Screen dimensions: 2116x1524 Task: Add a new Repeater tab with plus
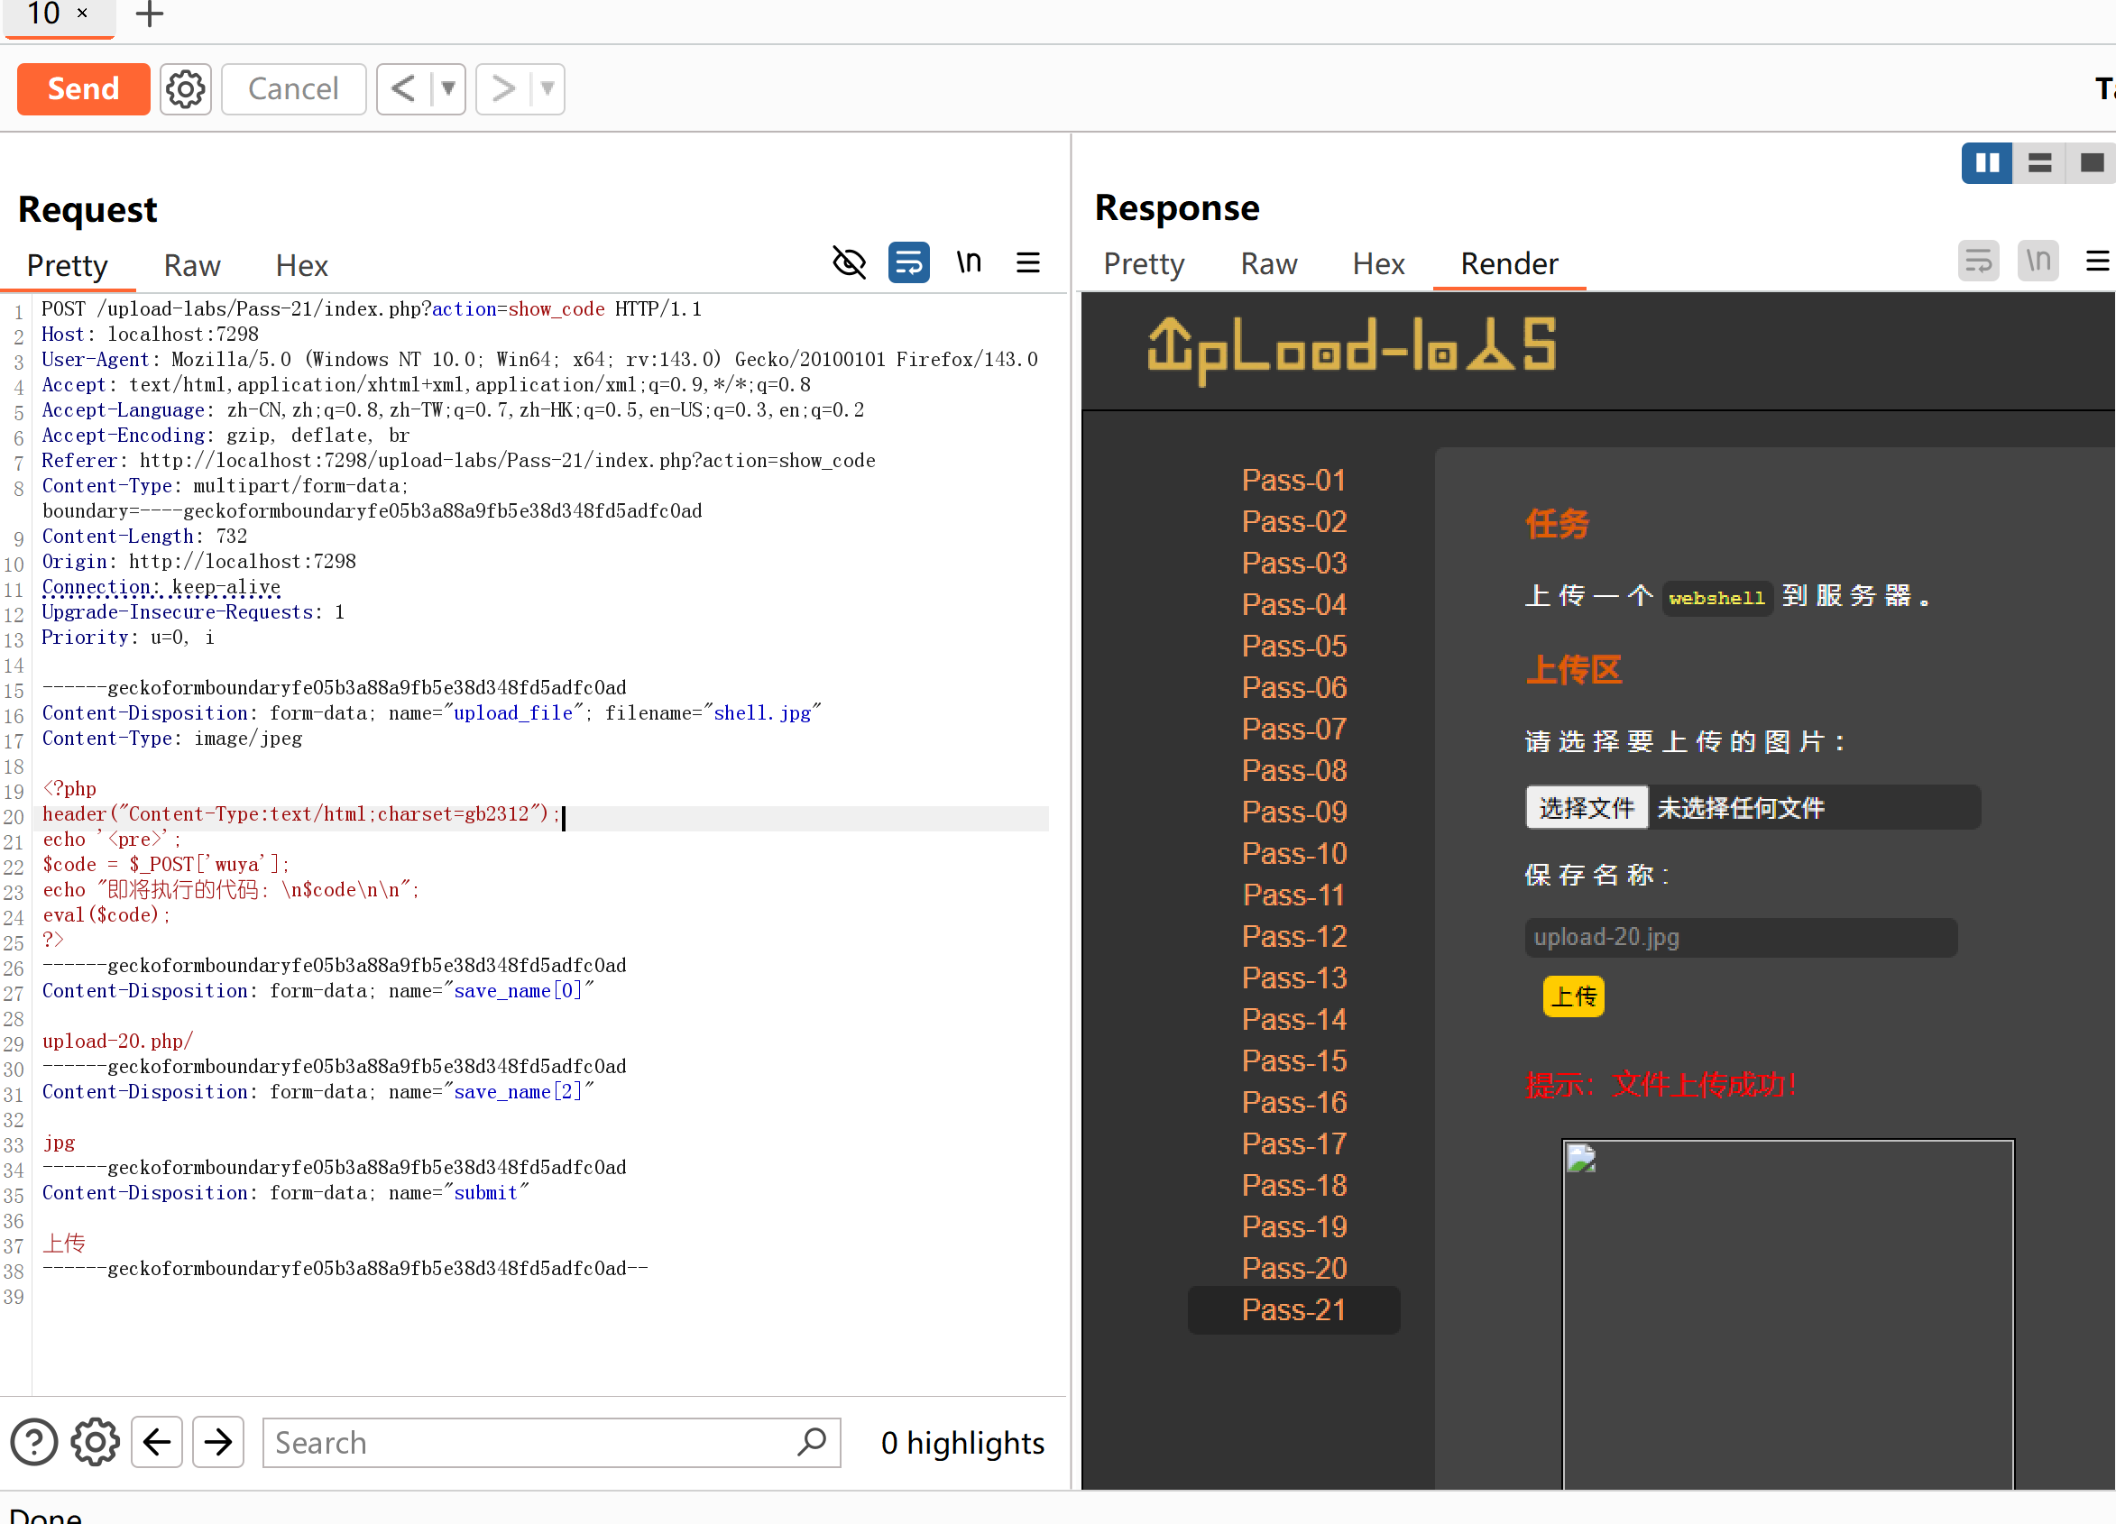(x=150, y=14)
